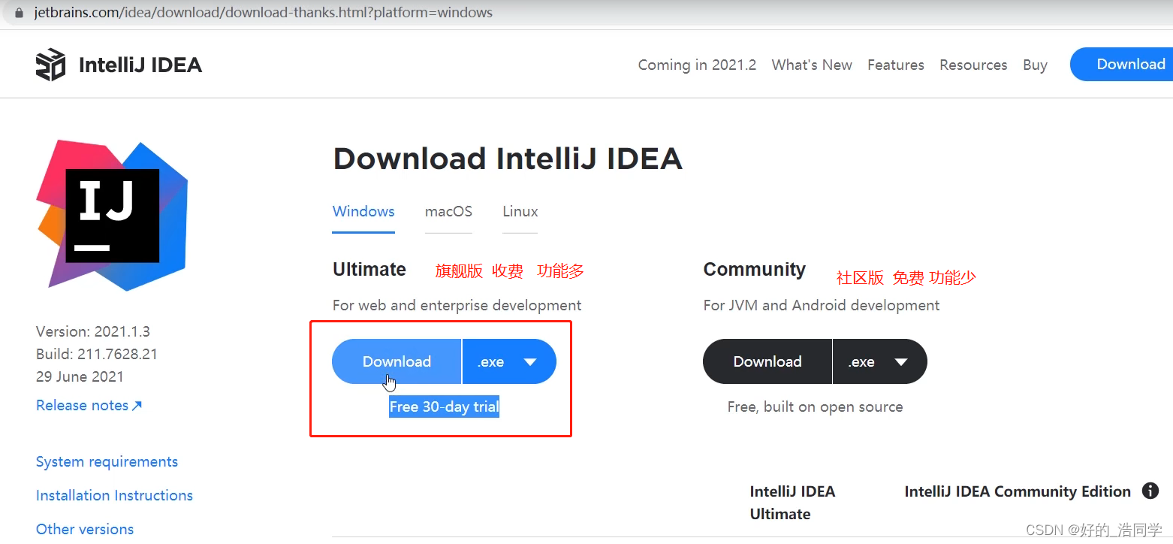This screenshot has width=1173, height=544.
Task: Open the Community .exe format dropdown
Action: [880, 361]
